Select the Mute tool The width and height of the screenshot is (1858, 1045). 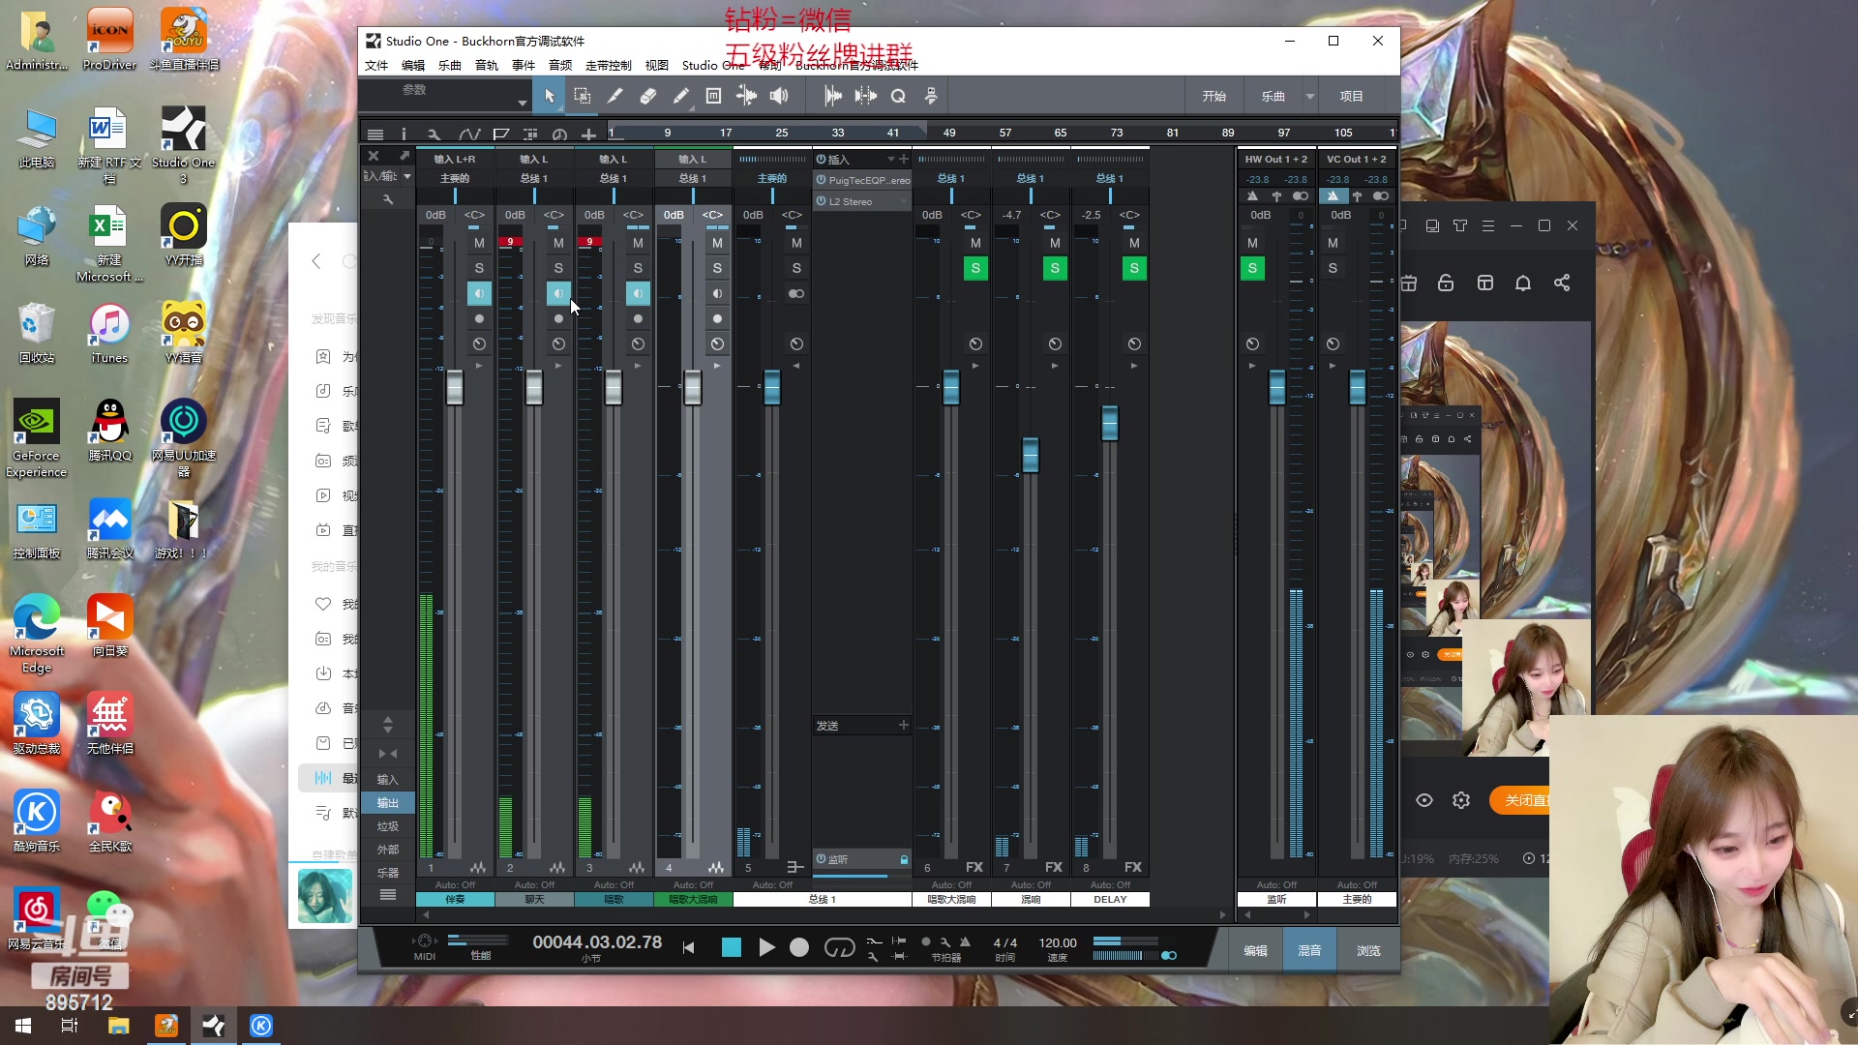tap(713, 96)
